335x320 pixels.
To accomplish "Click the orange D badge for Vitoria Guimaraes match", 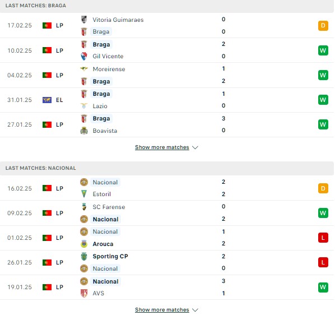I will point(323,25).
